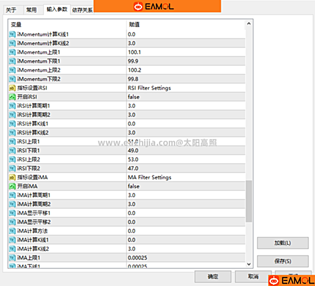Click the icon next to iMomentum上限1
315x286 pixels.
(12, 52)
